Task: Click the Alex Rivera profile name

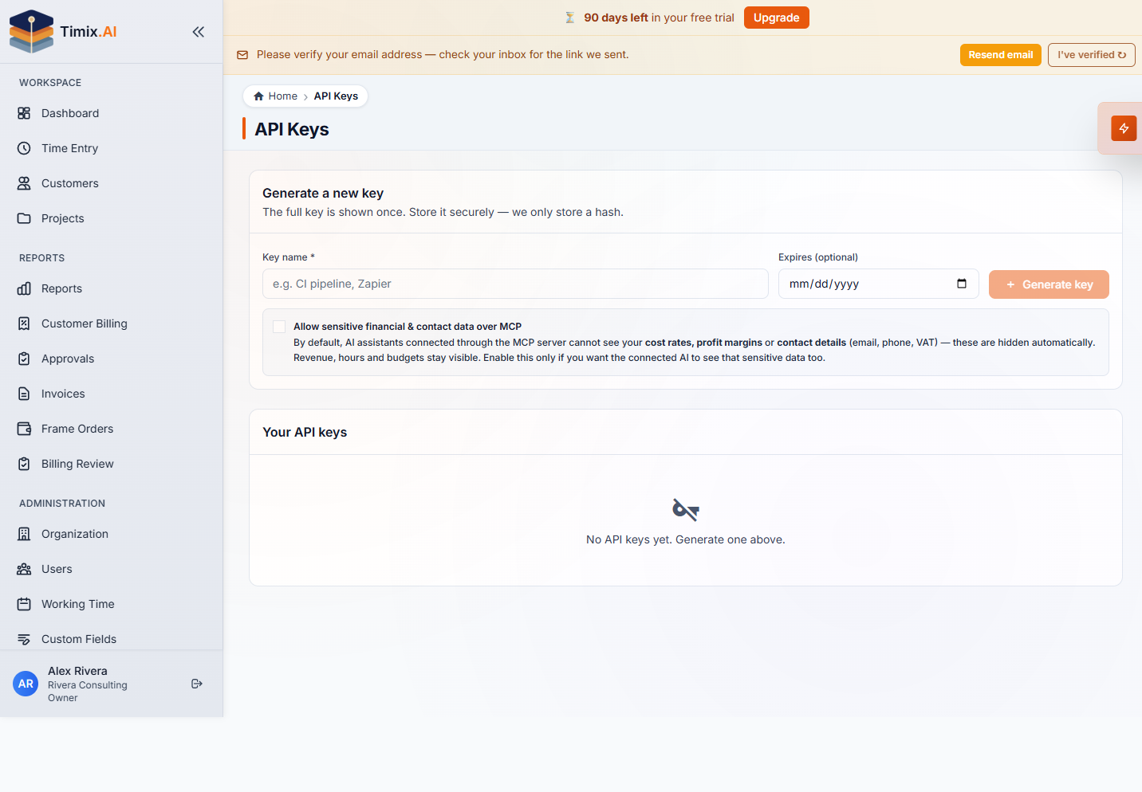Action: [77, 671]
